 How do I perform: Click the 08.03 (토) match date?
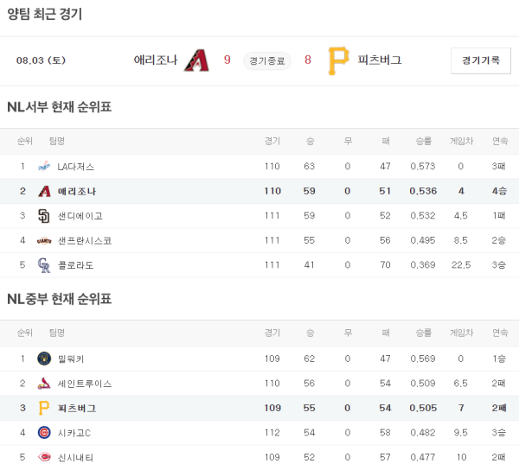(x=41, y=60)
